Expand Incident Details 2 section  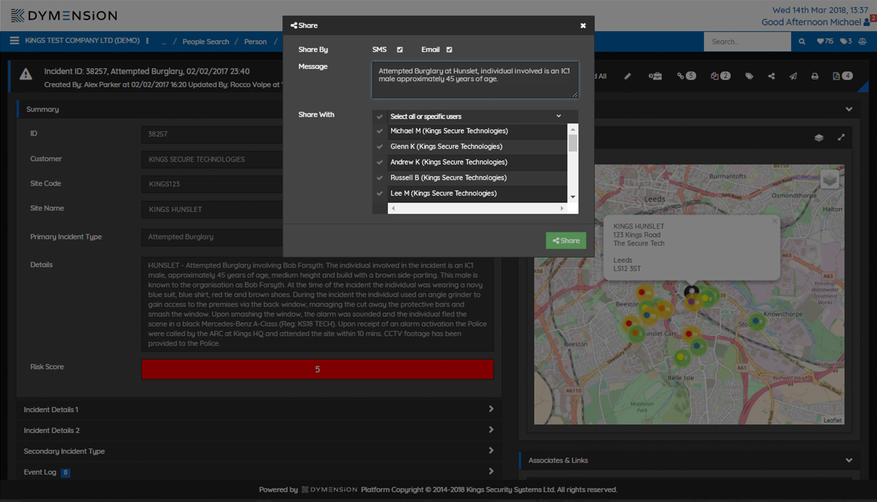pyautogui.click(x=259, y=430)
